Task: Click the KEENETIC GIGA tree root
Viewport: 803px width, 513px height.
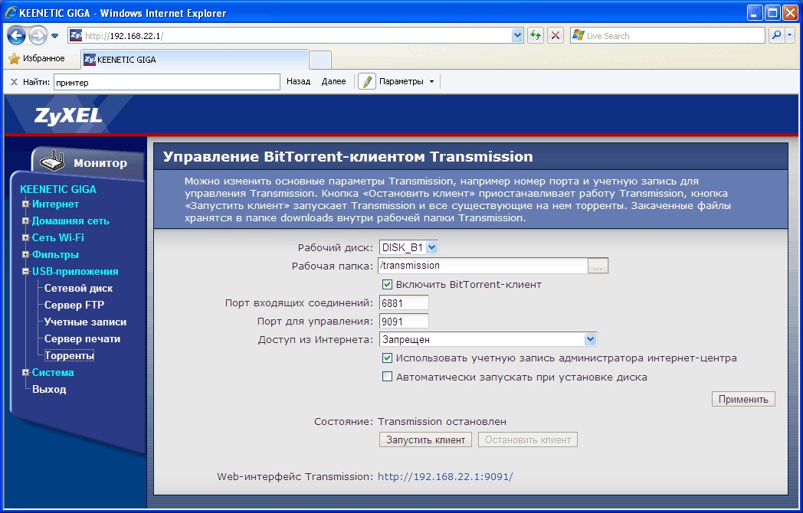Action: click(58, 189)
